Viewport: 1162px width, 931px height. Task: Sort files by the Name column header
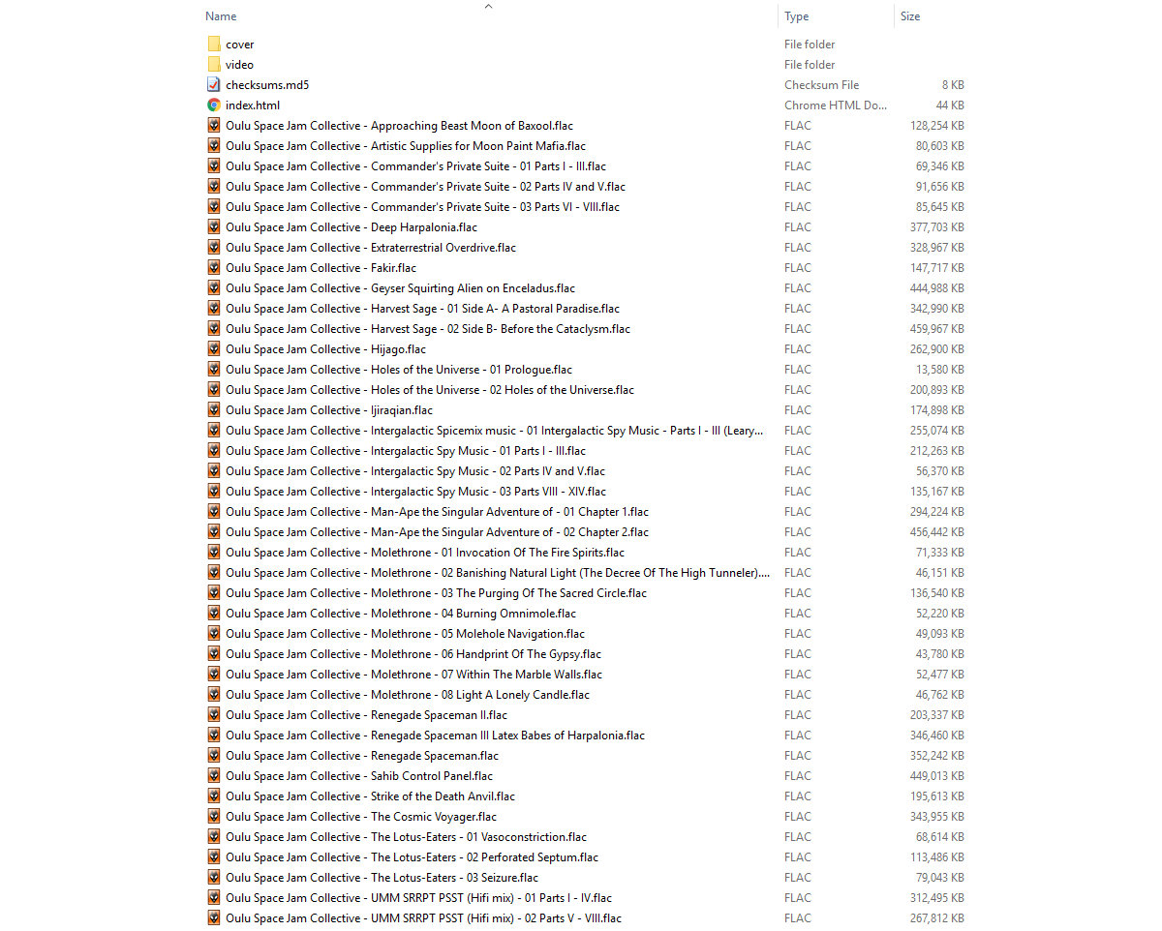(x=222, y=16)
